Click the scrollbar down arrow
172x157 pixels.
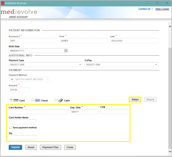pos(170,151)
